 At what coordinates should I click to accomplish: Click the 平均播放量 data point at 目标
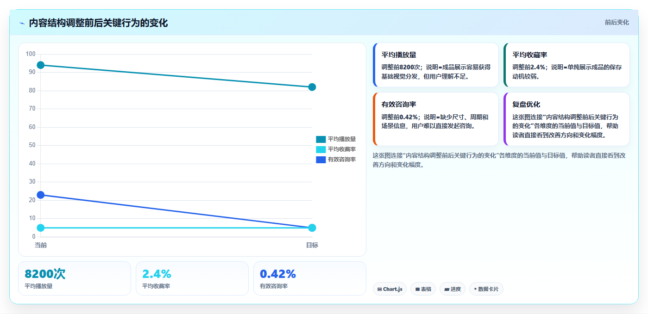pos(312,87)
